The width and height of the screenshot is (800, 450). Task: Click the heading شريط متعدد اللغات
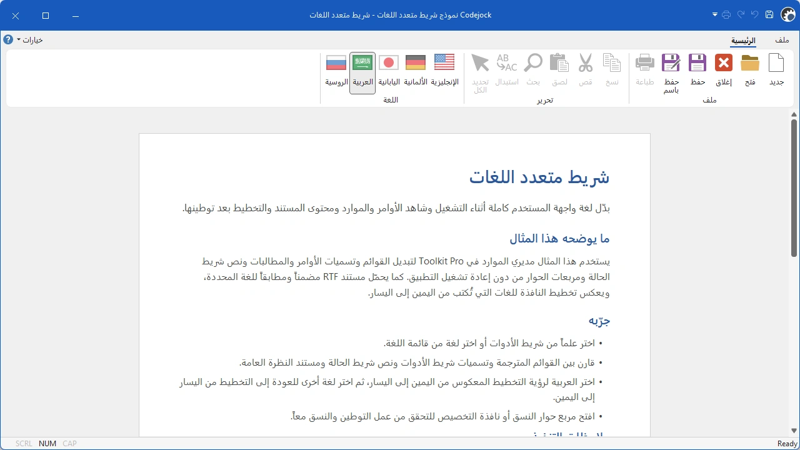tap(539, 177)
